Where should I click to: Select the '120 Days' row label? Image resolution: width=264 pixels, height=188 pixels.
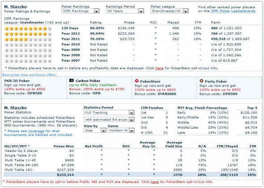coord(70,28)
